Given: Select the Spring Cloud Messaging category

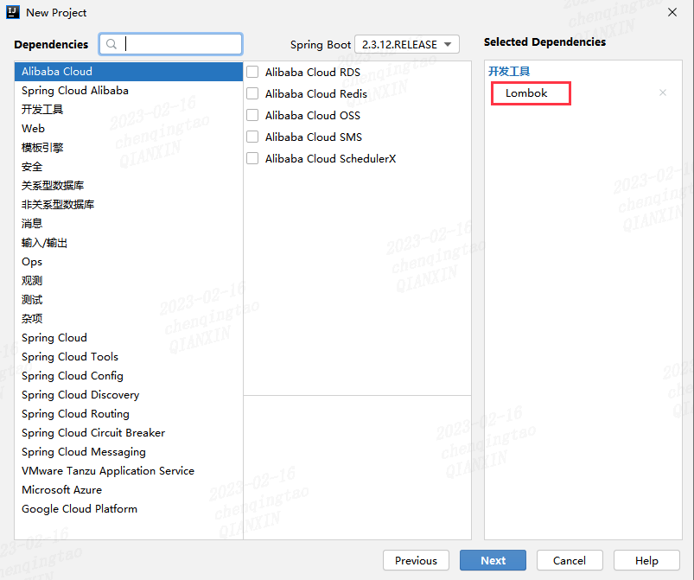Looking at the screenshot, I should (x=129, y=452).
